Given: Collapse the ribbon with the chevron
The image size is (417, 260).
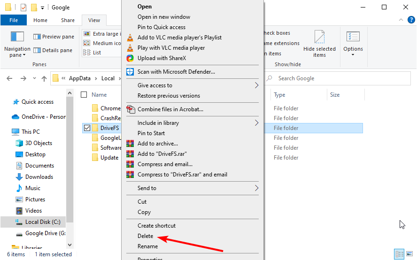Looking at the screenshot, I should (401, 20).
